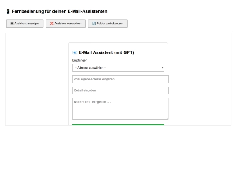Grab the message textarea resize handle
Screen dimensions: 236x177
point(167,118)
